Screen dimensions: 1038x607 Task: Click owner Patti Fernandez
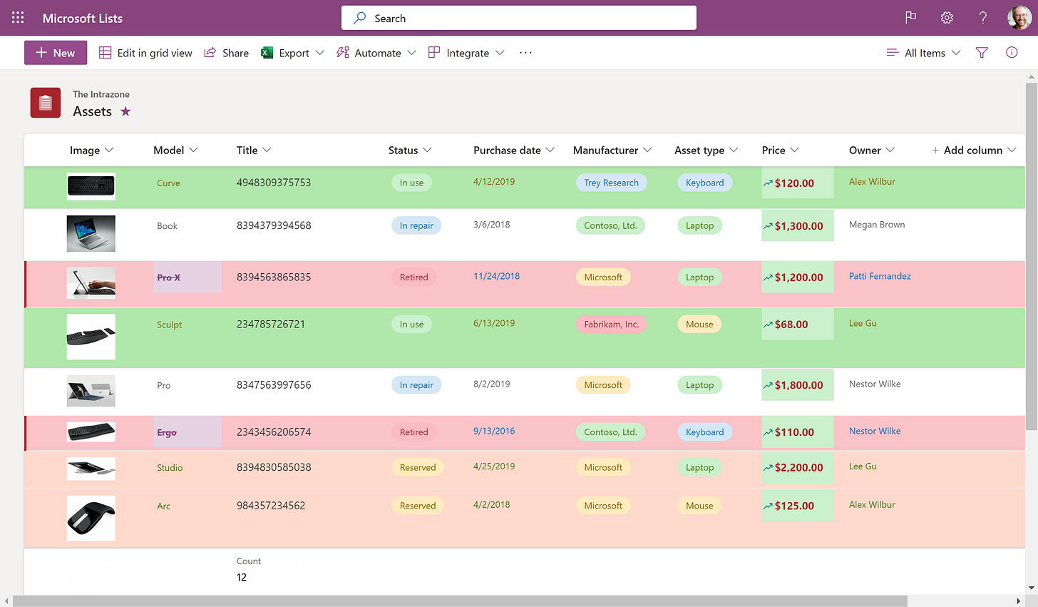pos(880,276)
